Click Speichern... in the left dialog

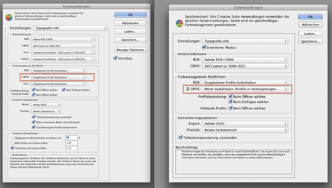coord(130,39)
